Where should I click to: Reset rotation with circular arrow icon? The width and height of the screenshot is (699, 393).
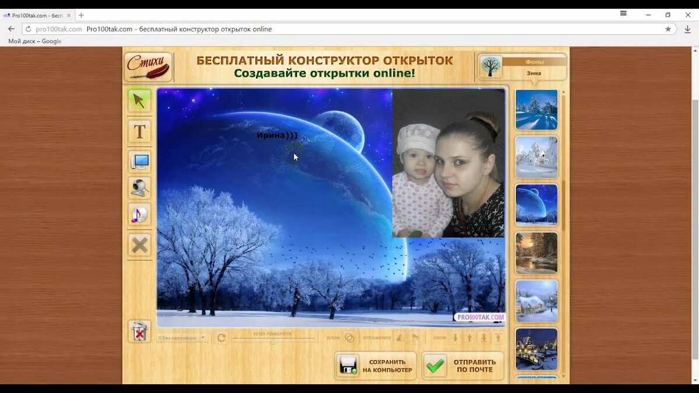221,338
